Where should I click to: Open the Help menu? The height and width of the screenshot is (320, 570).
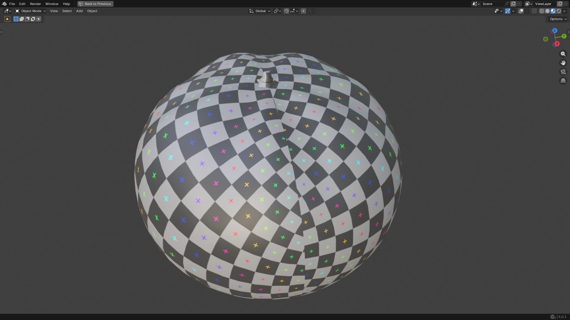pos(66,4)
